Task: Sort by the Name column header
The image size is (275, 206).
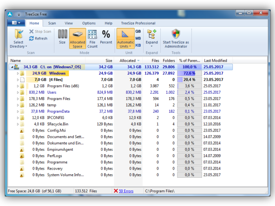Action: click(x=47, y=61)
